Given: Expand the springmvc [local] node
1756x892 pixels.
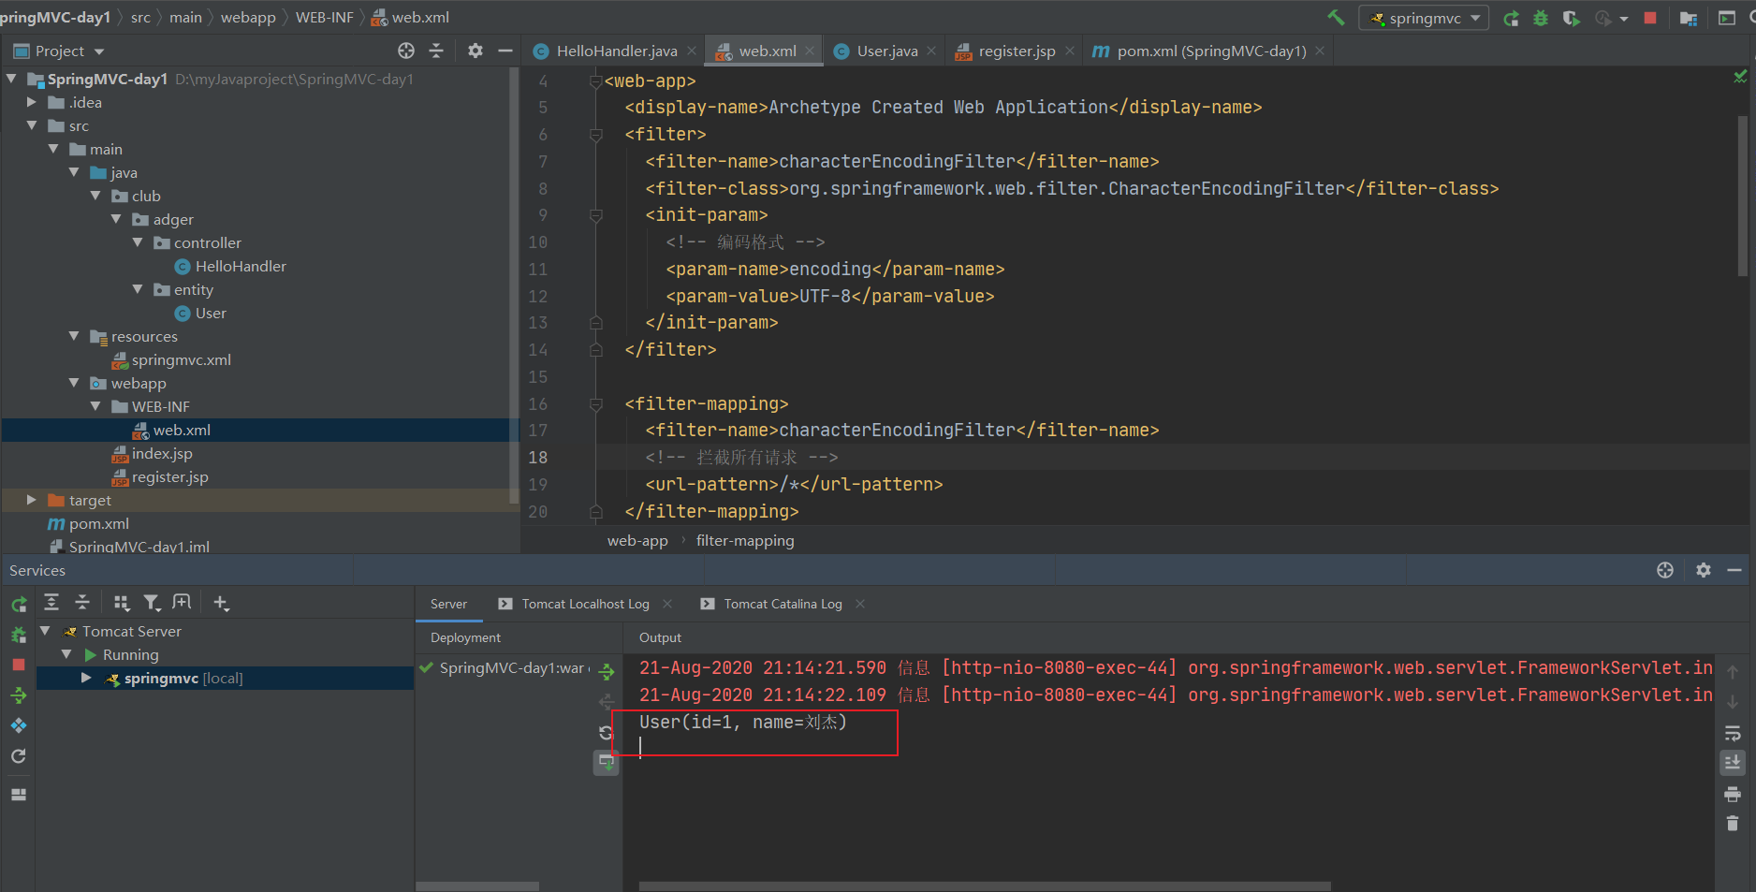Looking at the screenshot, I should [86, 678].
